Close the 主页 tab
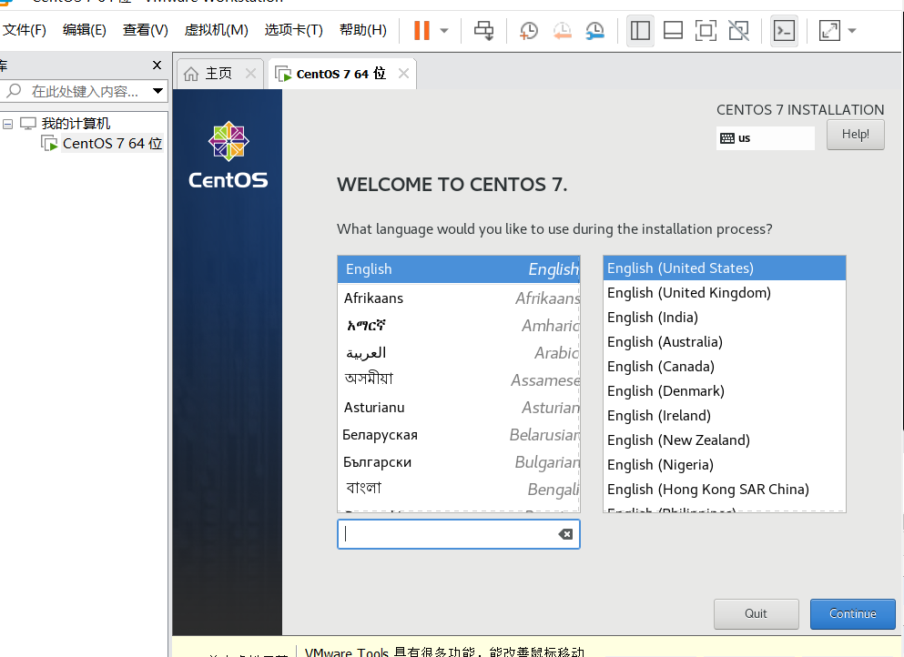This screenshot has height=657, width=904. click(x=250, y=73)
